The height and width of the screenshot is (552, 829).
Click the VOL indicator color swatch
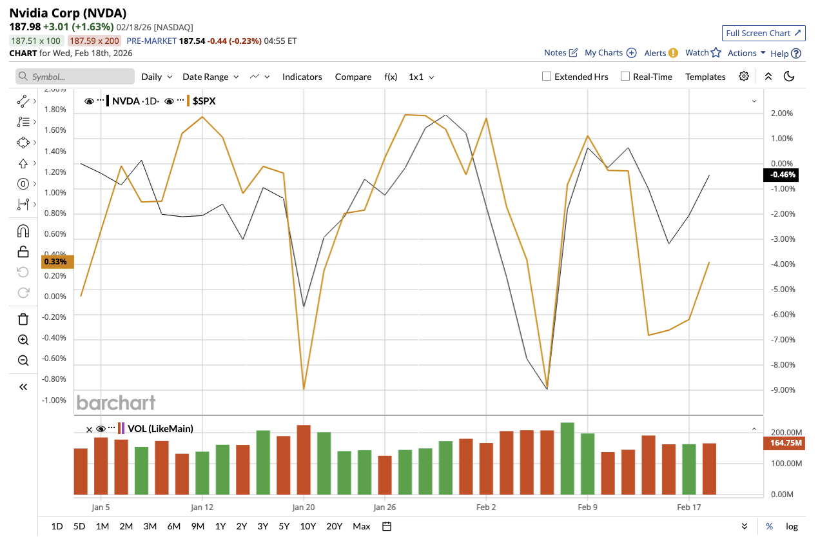tap(121, 429)
